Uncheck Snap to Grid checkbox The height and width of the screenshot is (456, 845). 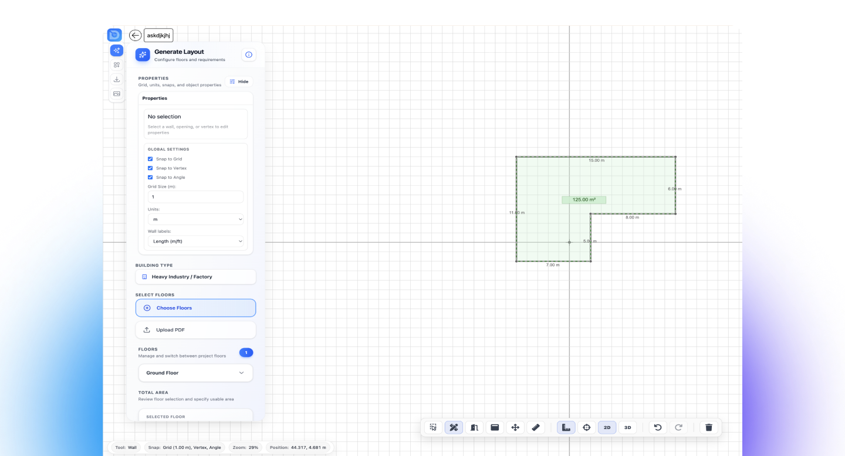coord(150,159)
